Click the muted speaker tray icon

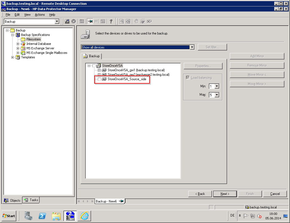tap(259, 216)
